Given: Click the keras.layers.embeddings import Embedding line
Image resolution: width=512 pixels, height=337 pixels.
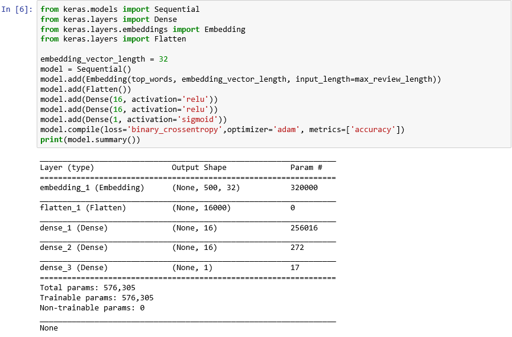Looking at the screenshot, I should click(x=143, y=30).
